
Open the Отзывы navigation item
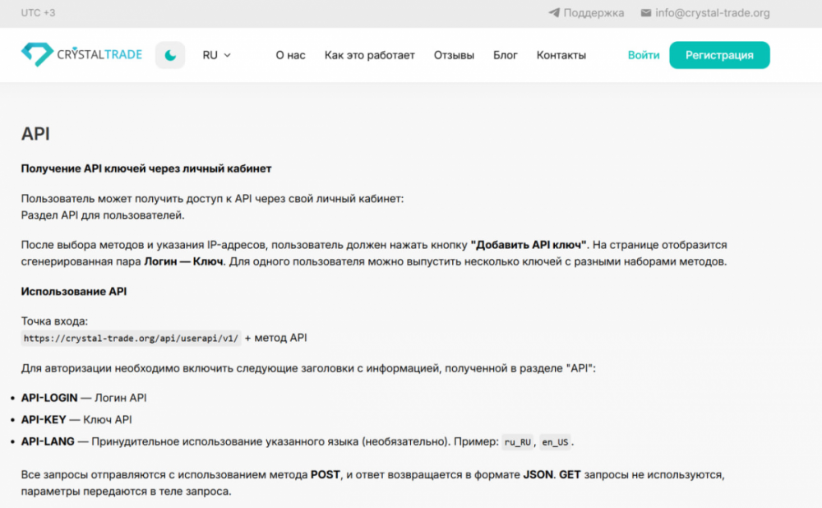pos(454,55)
